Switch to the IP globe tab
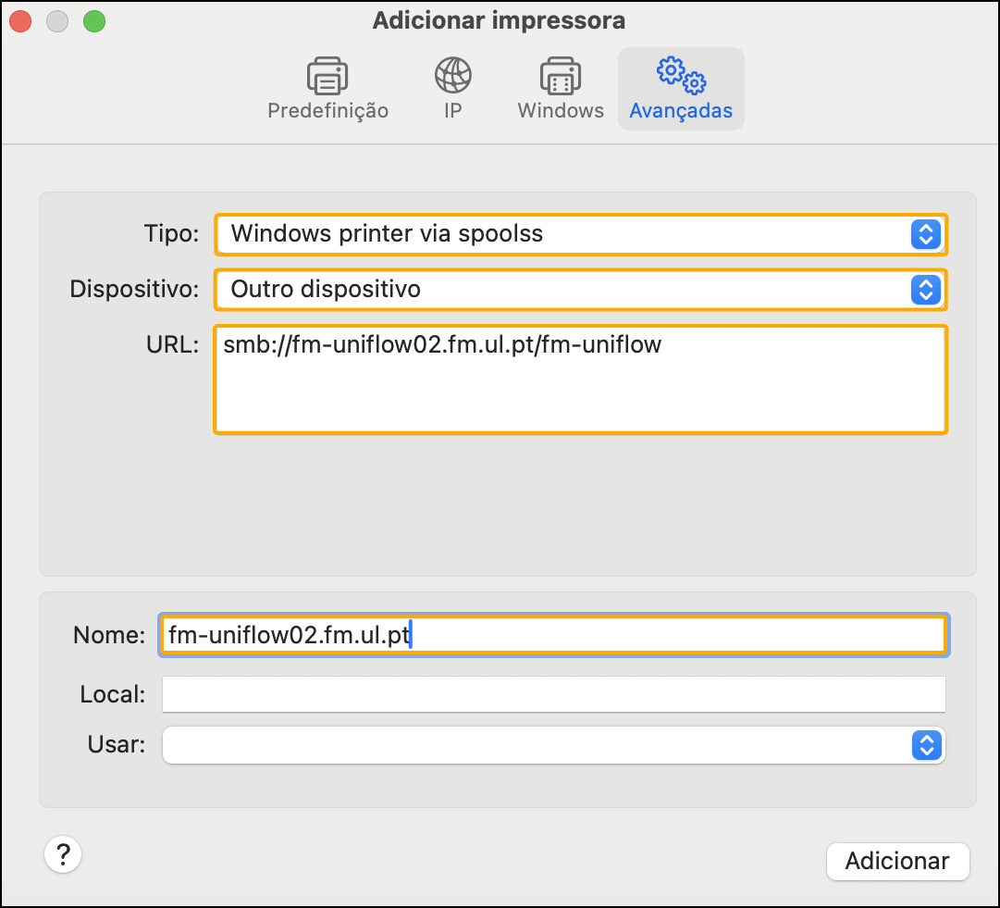The width and height of the screenshot is (1000, 908). point(452,89)
